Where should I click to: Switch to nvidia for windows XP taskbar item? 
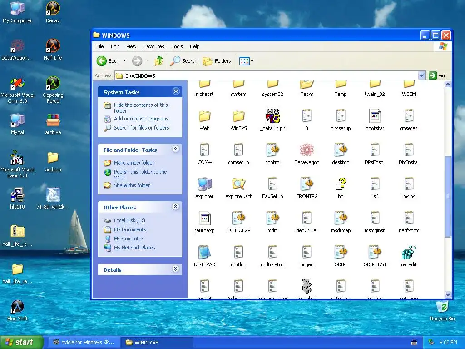84,343
